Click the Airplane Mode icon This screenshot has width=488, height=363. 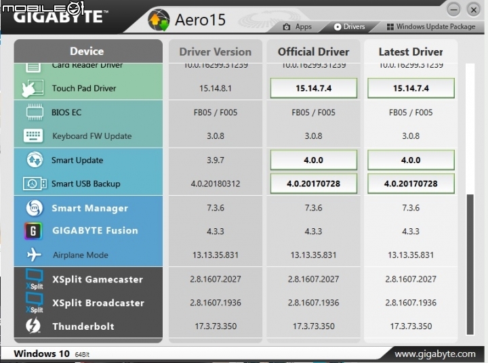[x=34, y=255]
